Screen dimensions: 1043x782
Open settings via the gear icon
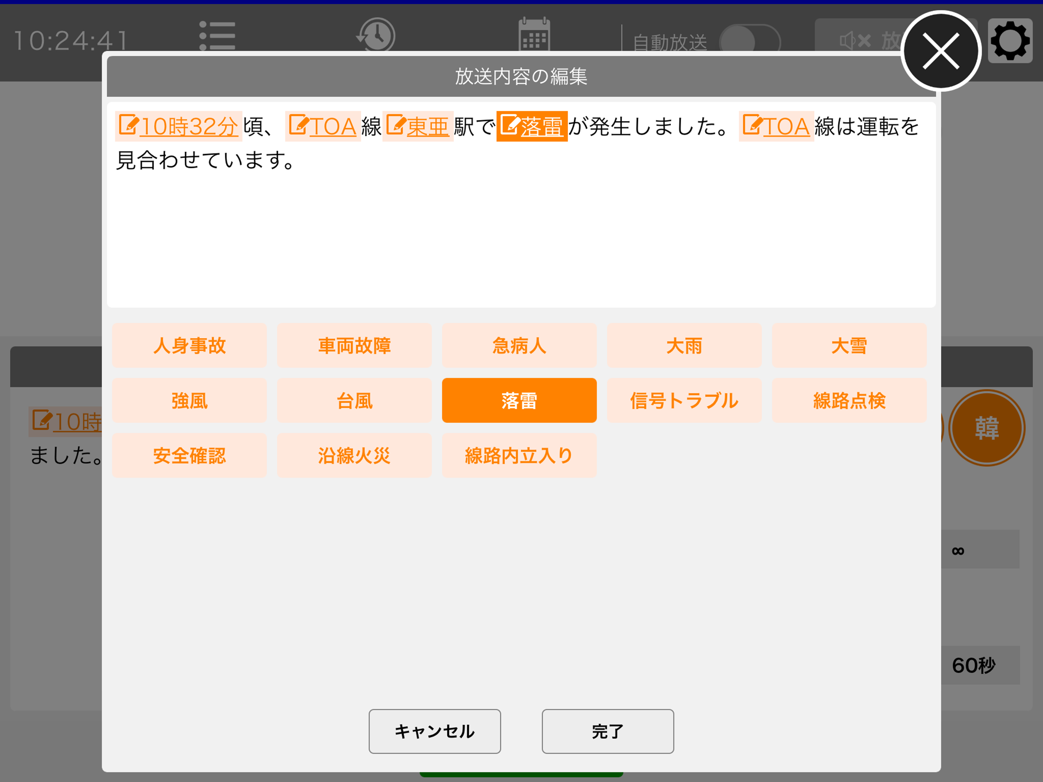click(x=1010, y=41)
